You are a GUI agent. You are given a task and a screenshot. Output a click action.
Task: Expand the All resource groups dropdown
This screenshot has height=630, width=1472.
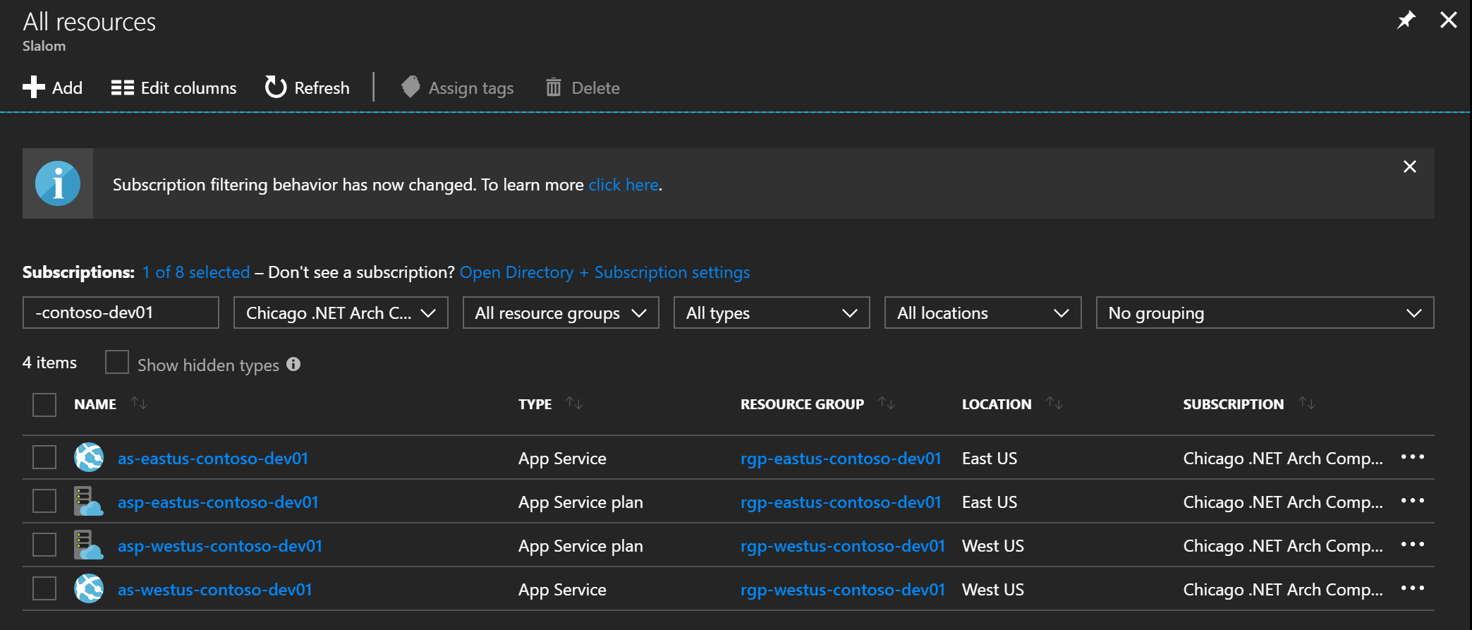561,313
